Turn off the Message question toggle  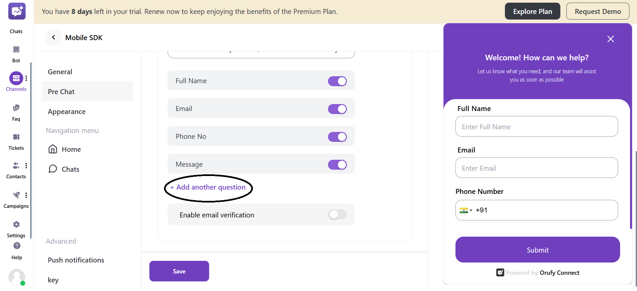[337, 164]
